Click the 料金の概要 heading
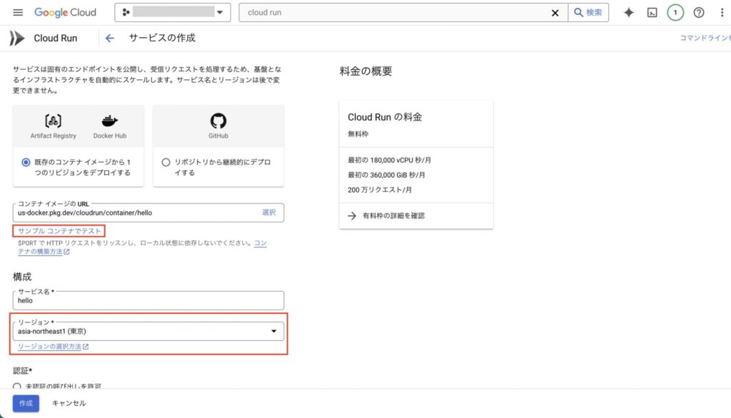The image size is (731, 418). tap(366, 71)
